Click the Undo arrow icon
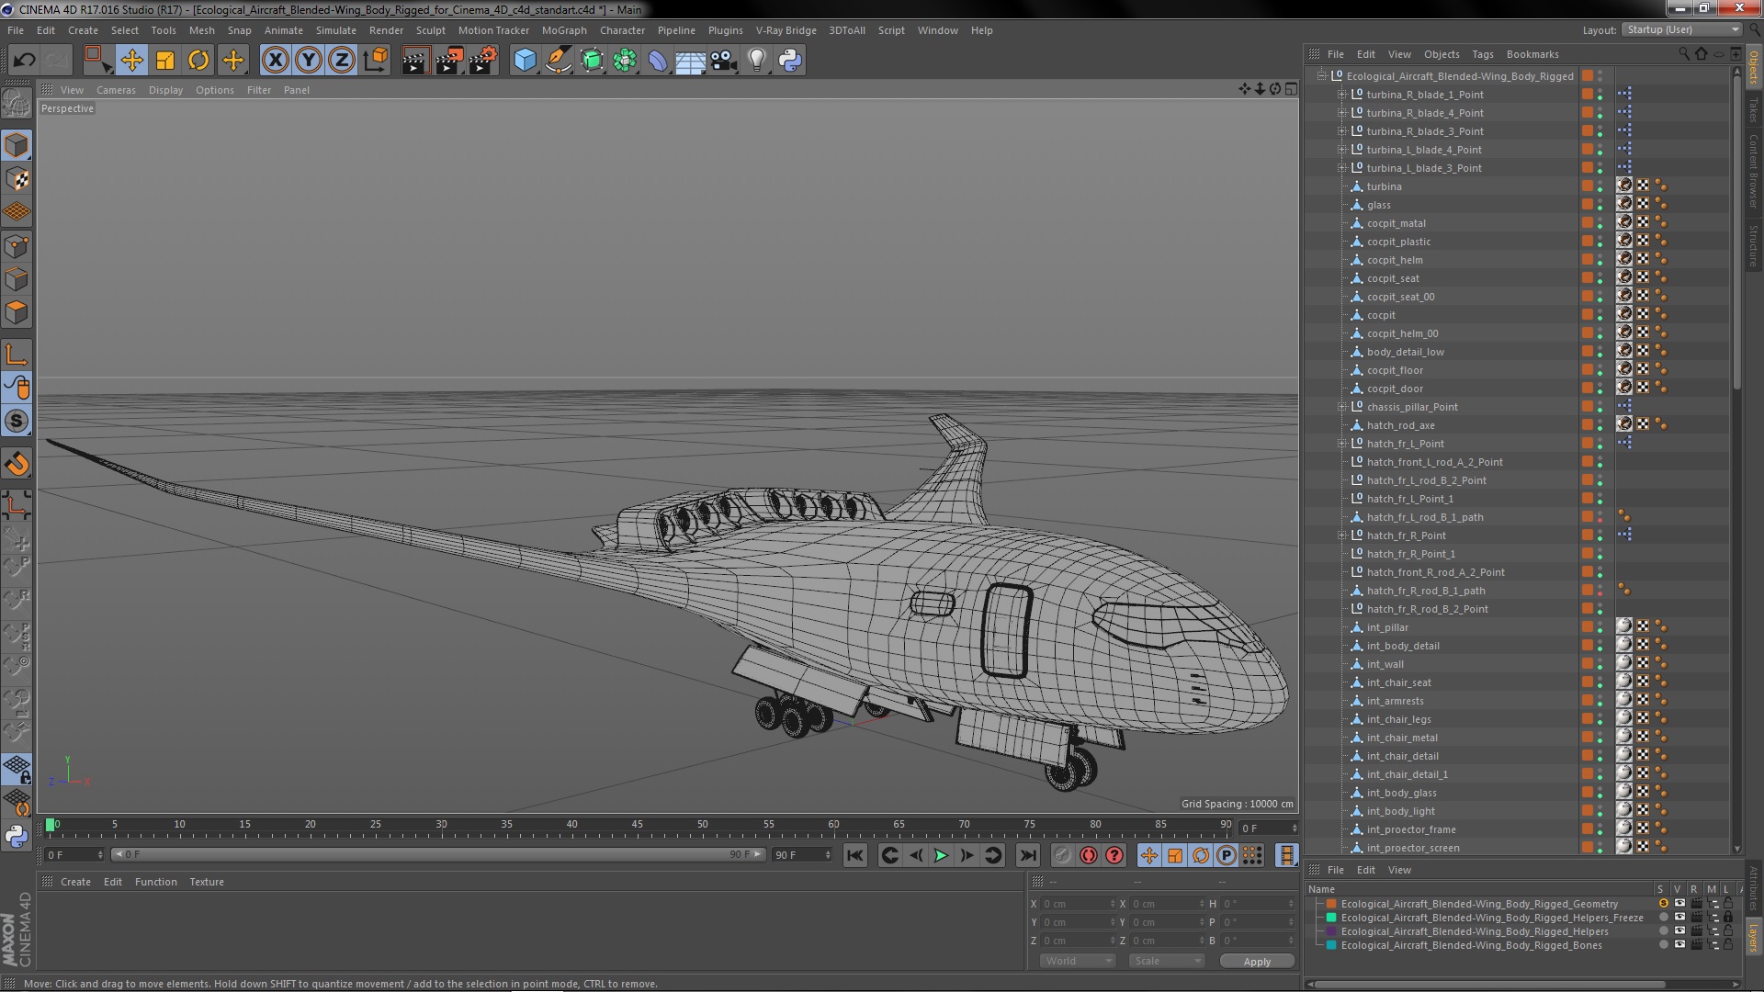This screenshot has height=992, width=1764. click(x=24, y=61)
